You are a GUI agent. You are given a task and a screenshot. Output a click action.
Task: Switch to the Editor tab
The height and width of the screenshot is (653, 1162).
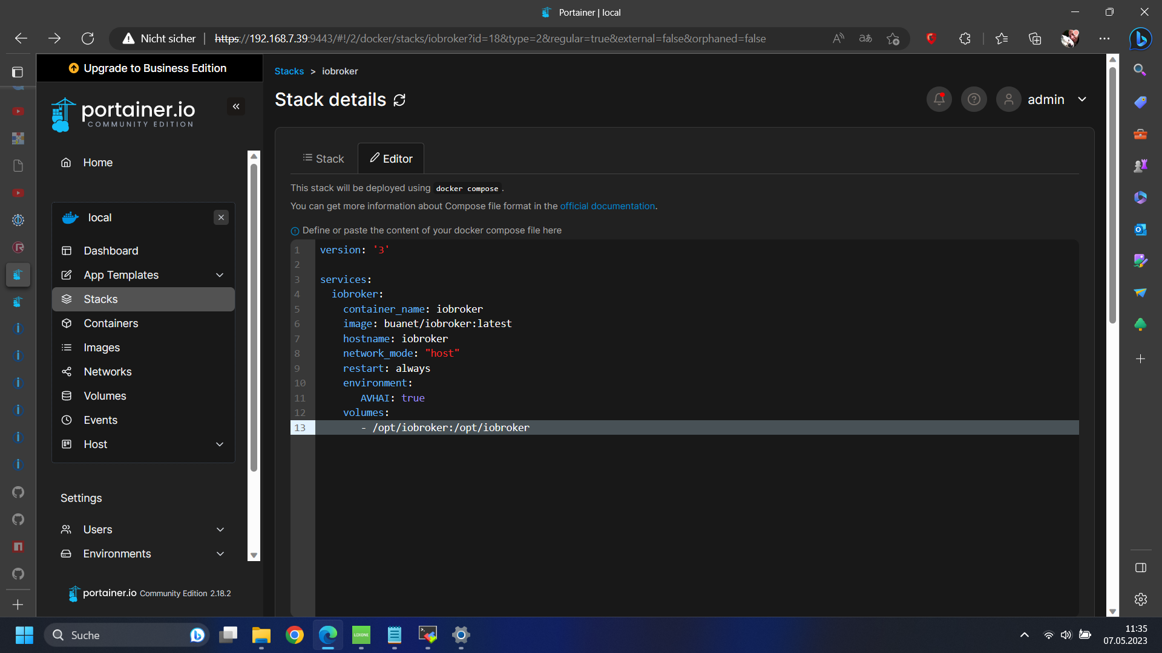tap(391, 158)
